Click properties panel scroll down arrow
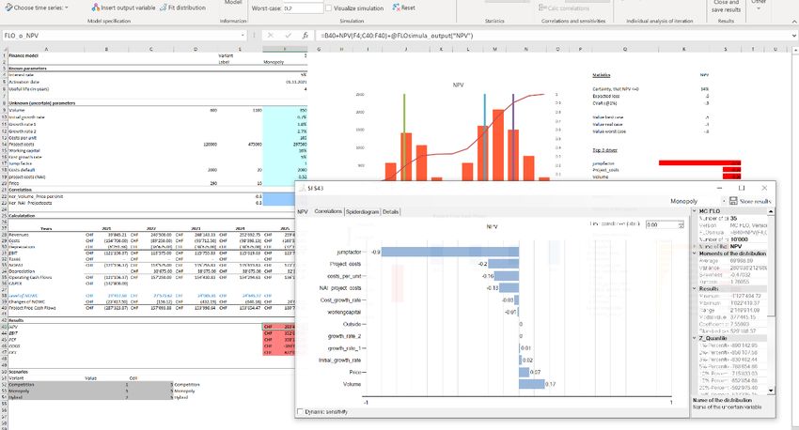This screenshot has width=799, height=430. click(771, 391)
